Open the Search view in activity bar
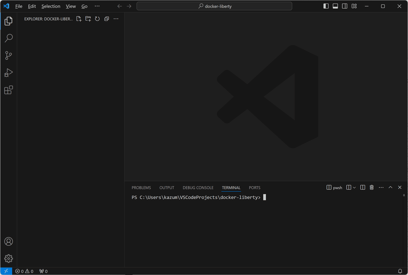The height and width of the screenshot is (275, 408). click(8, 38)
